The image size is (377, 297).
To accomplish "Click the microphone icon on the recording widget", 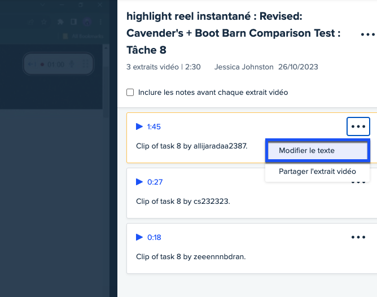I will point(72,64).
